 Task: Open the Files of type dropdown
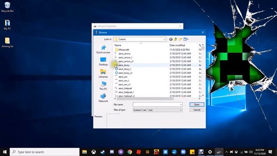tap(158, 110)
